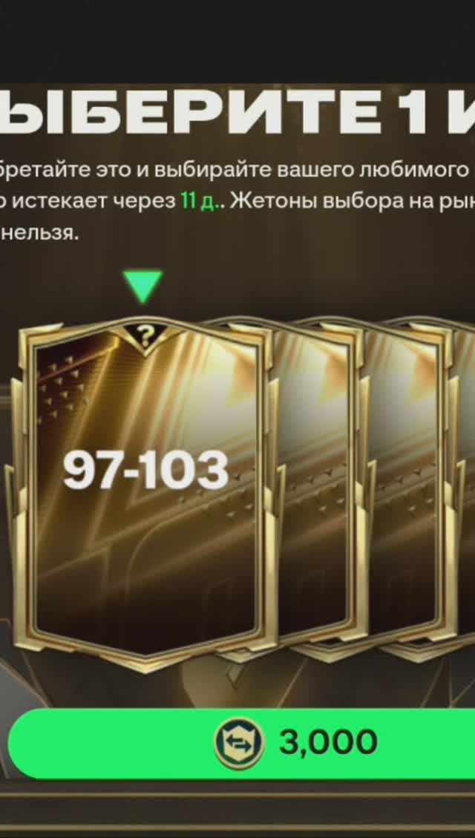Click the "Жетоны выбора на рын" description text
This screenshot has width=475, height=838.
pos(355,201)
